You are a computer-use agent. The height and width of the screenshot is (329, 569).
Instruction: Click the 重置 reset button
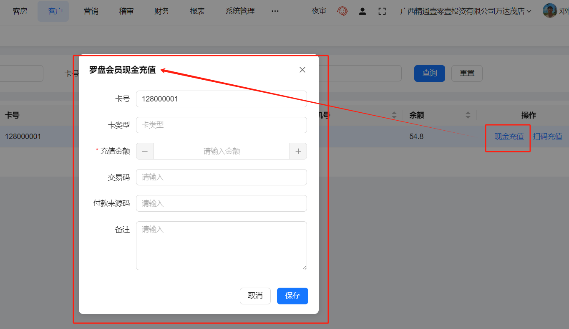(x=467, y=73)
